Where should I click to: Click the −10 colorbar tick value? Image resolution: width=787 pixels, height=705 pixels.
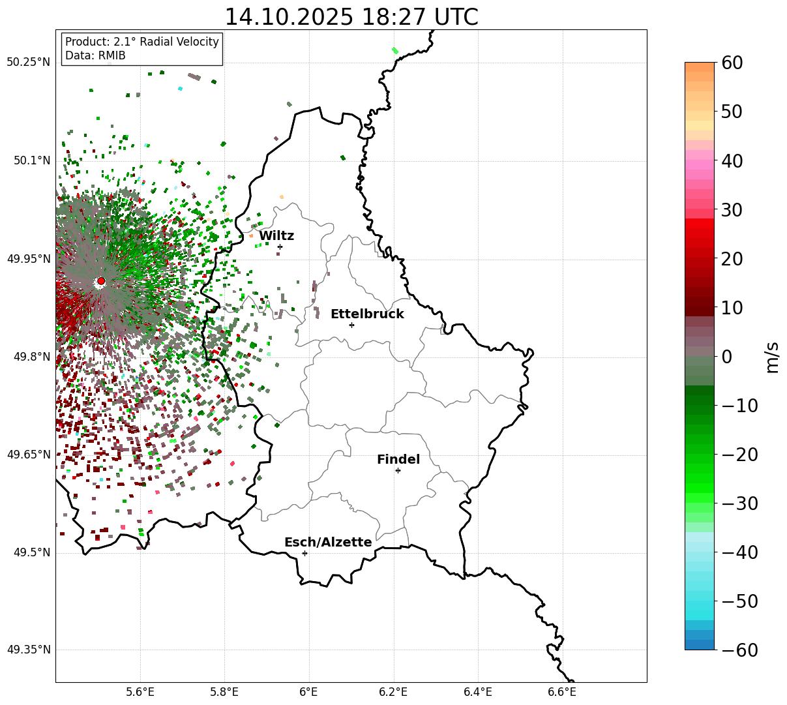click(740, 406)
